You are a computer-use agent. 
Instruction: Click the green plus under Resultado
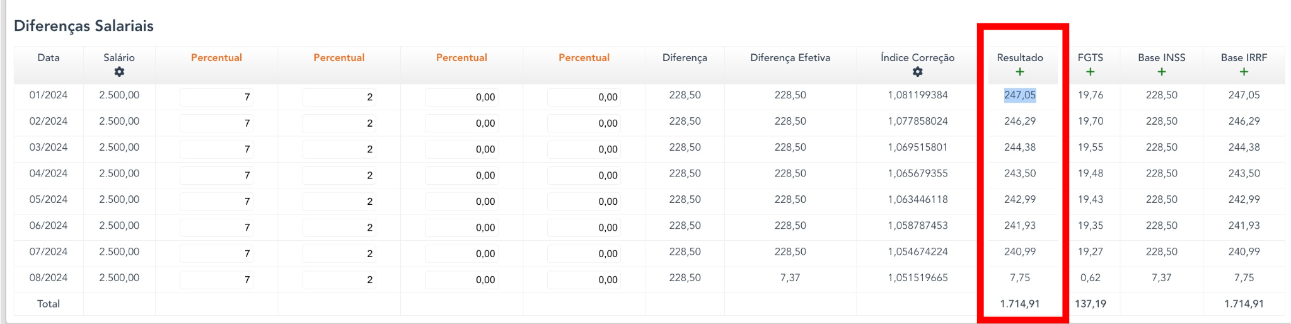click(x=1020, y=72)
